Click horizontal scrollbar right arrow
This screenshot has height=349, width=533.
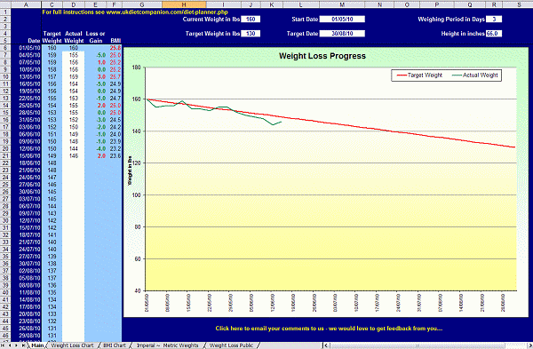pyautogui.click(x=529, y=345)
